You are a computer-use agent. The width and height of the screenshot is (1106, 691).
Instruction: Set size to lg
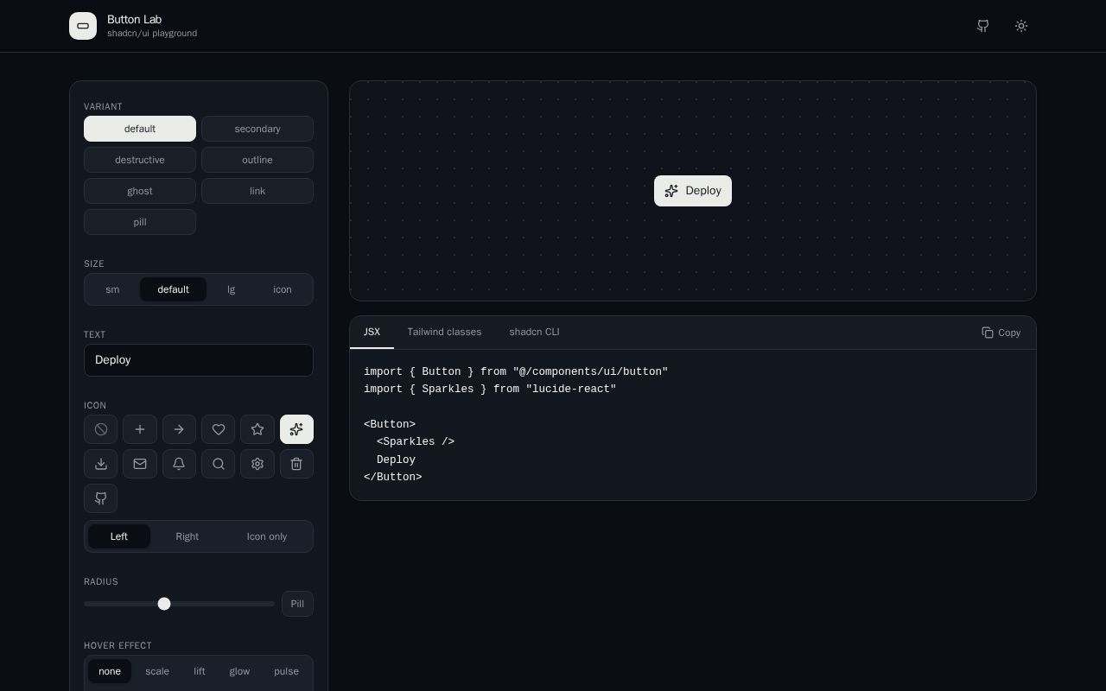231,289
